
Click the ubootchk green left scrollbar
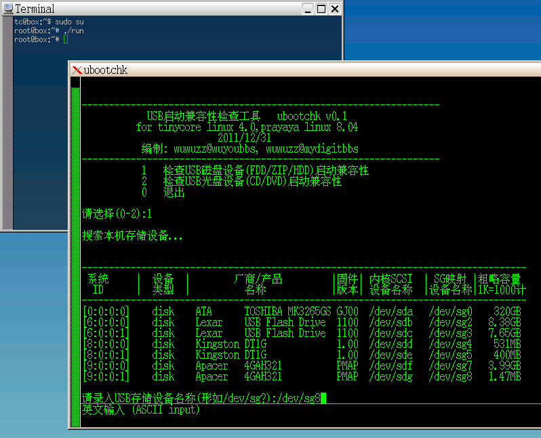[x=75, y=257]
